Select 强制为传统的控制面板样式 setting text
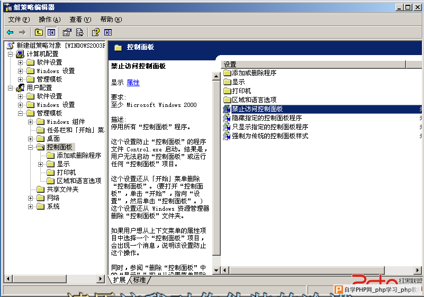 (270, 136)
